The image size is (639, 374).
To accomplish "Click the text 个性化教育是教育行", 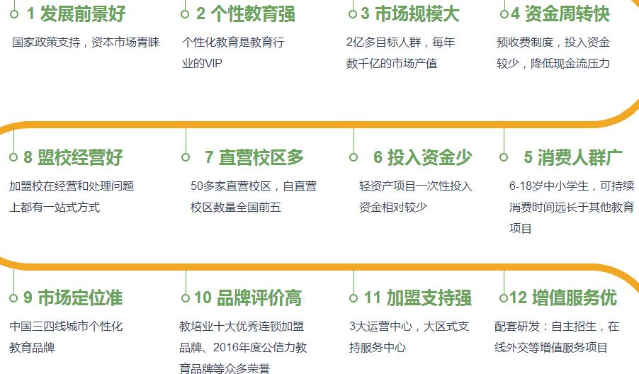I will tap(233, 42).
